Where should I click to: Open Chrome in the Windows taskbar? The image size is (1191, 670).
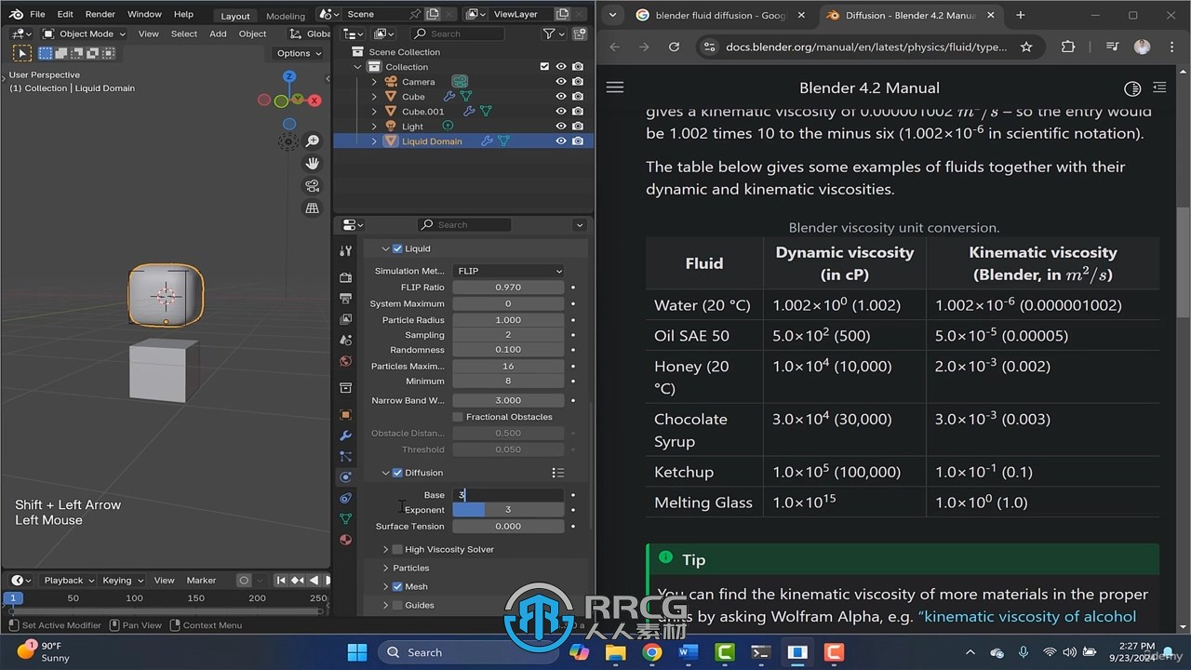[x=652, y=652]
